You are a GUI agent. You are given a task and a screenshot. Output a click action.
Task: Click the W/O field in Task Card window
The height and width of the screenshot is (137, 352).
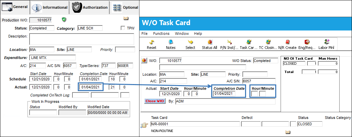coord(171,61)
